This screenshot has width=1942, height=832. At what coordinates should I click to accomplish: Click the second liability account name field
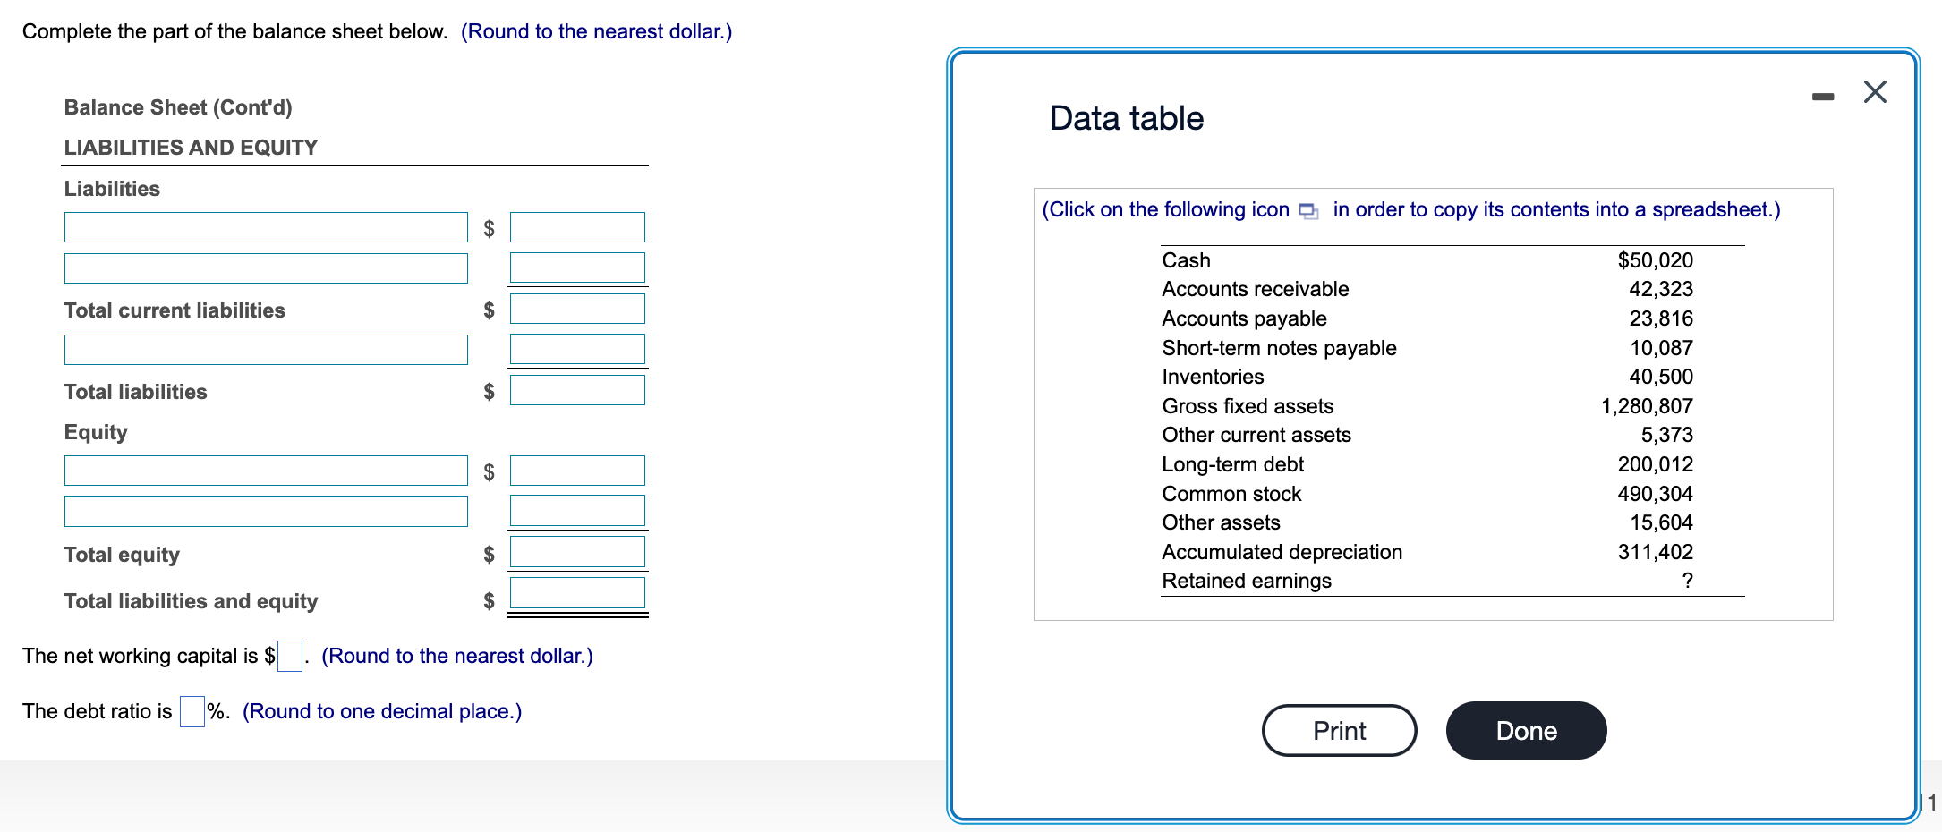click(266, 267)
